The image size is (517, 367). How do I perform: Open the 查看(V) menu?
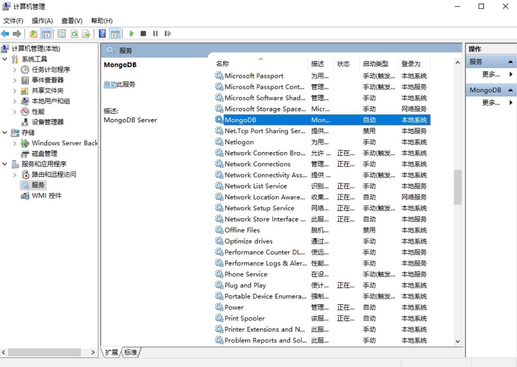(x=72, y=21)
